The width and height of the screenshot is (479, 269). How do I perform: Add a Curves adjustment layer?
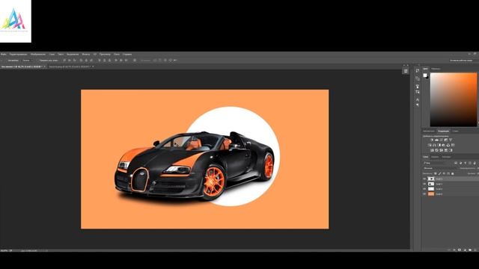(x=441, y=140)
